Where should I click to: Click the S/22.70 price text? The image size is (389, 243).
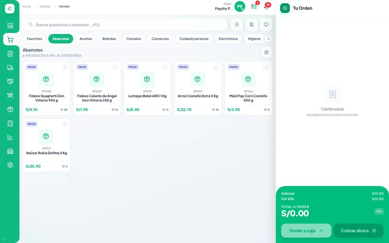(184, 110)
